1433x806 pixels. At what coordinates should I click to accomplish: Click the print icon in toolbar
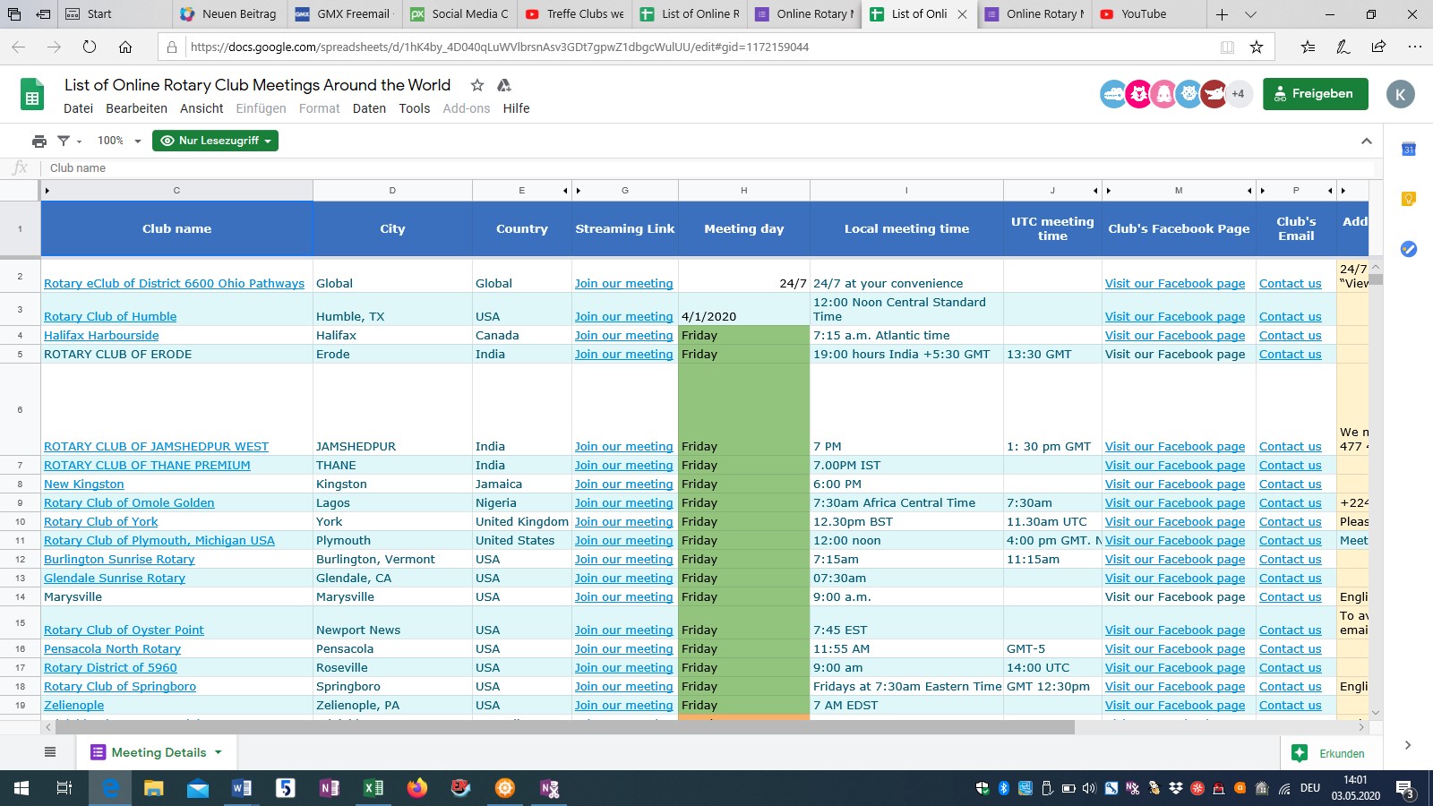click(39, 141)
